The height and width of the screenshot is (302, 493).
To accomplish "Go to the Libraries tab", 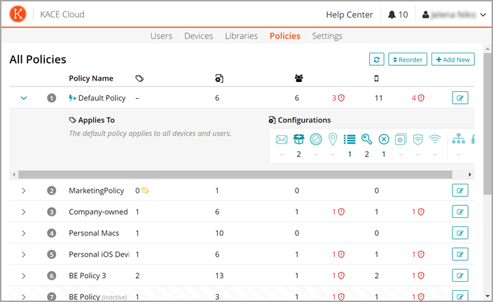I will click(241, 36).
